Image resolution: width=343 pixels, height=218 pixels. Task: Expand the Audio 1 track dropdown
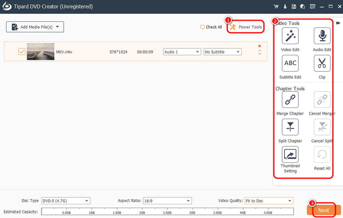197,52
